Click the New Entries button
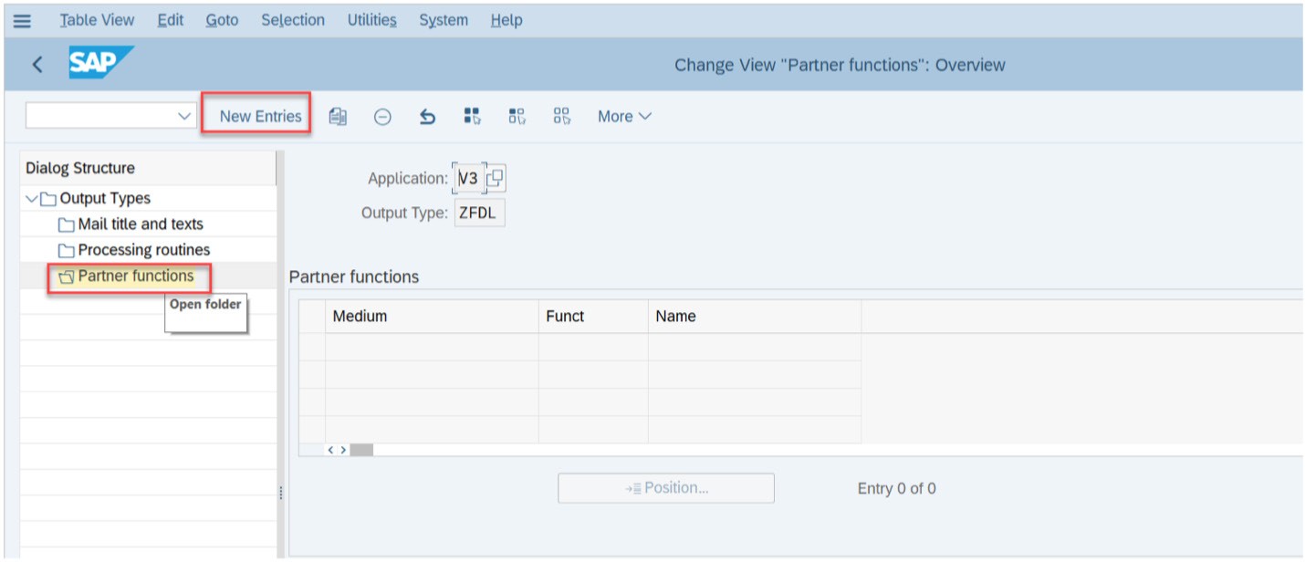The width and height of the screenshot is (1305, 562). (260, 116)
